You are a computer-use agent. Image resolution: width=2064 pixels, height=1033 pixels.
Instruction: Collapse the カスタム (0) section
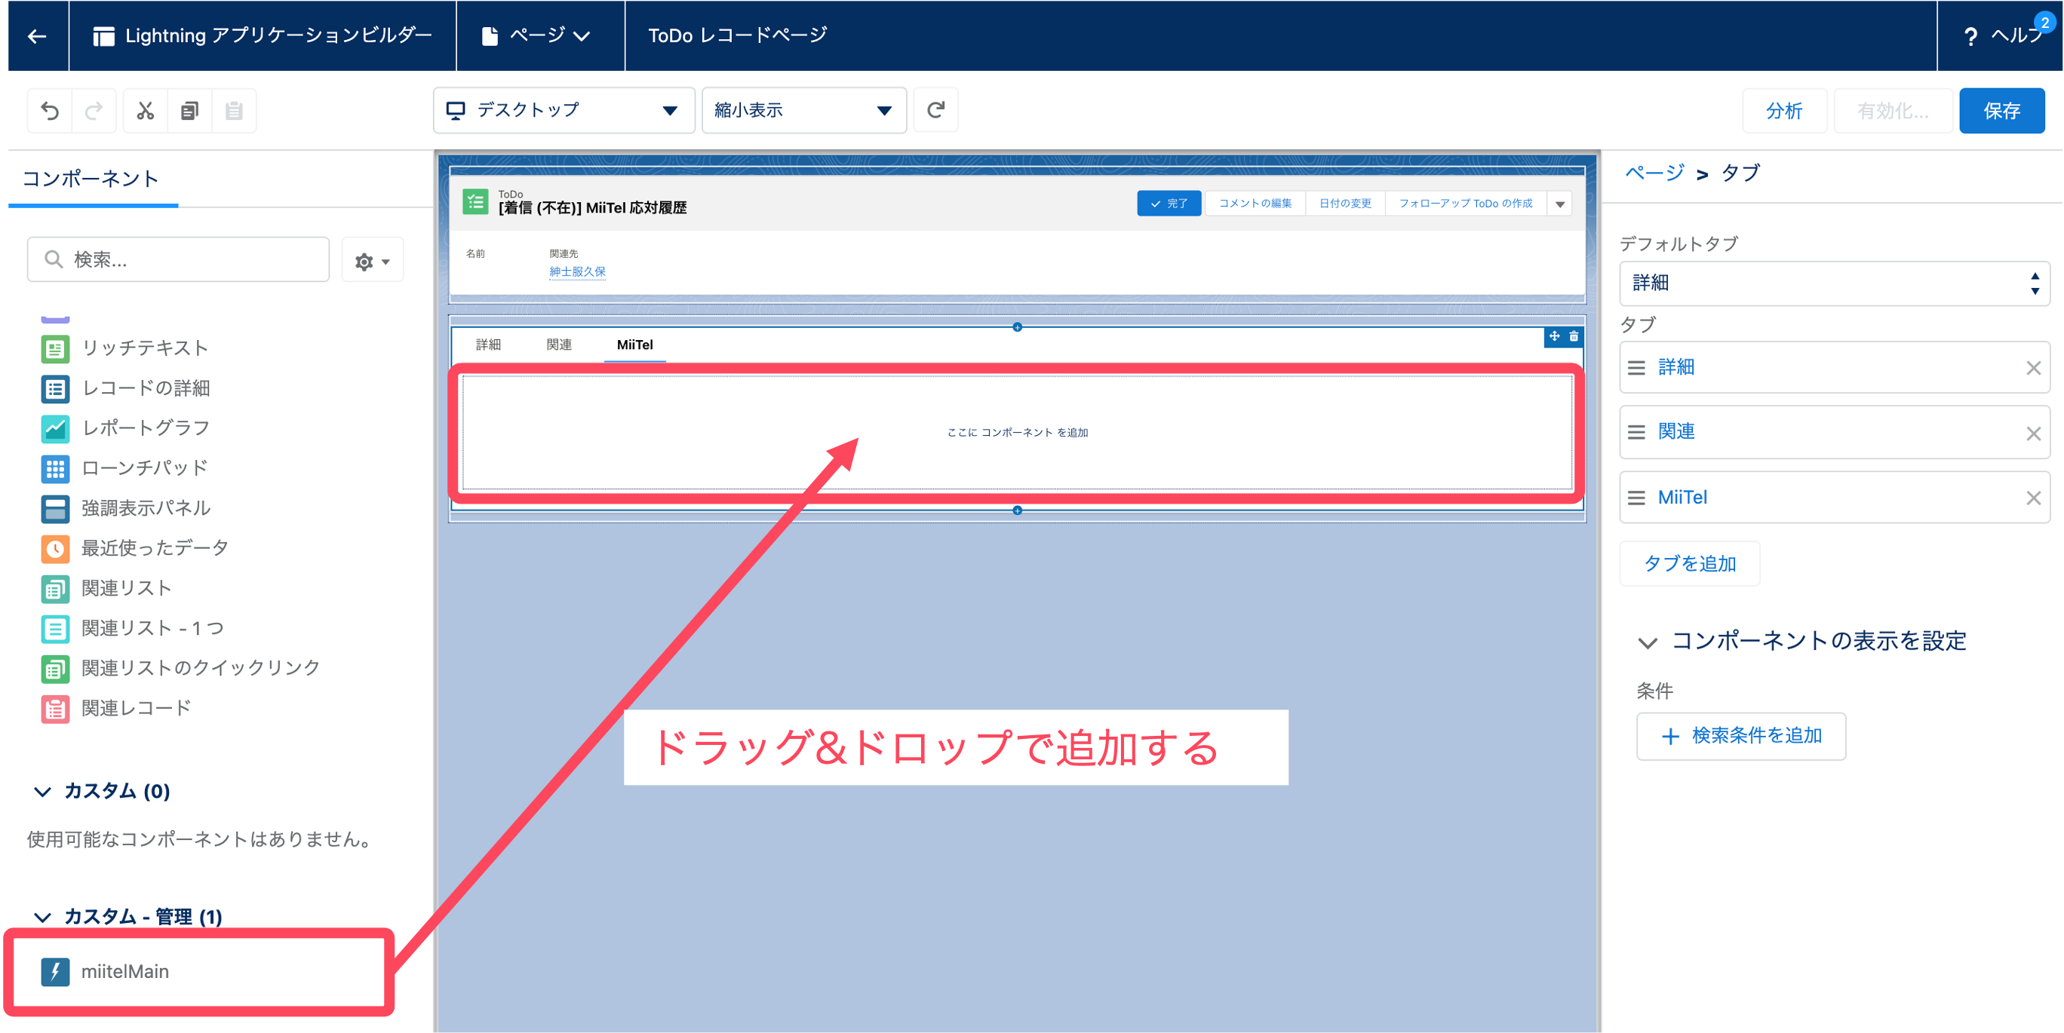coord(42,792)
